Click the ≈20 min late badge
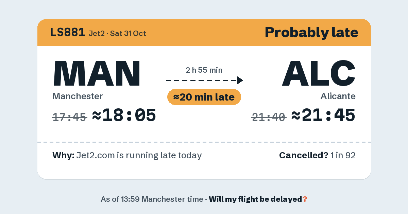The width and height of the screenshot is (408, 214). tap(204, 97)
